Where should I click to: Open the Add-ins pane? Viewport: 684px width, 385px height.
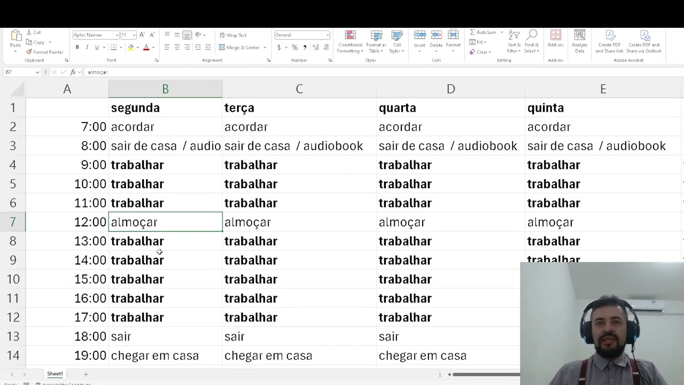click(556, 38)
